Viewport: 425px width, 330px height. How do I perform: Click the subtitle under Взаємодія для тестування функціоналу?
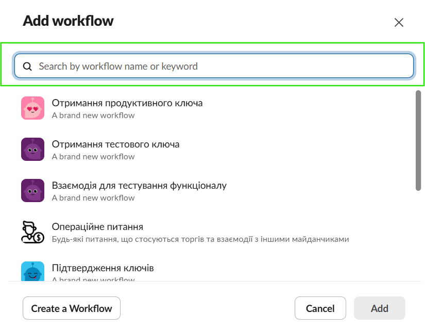(93, 198)
